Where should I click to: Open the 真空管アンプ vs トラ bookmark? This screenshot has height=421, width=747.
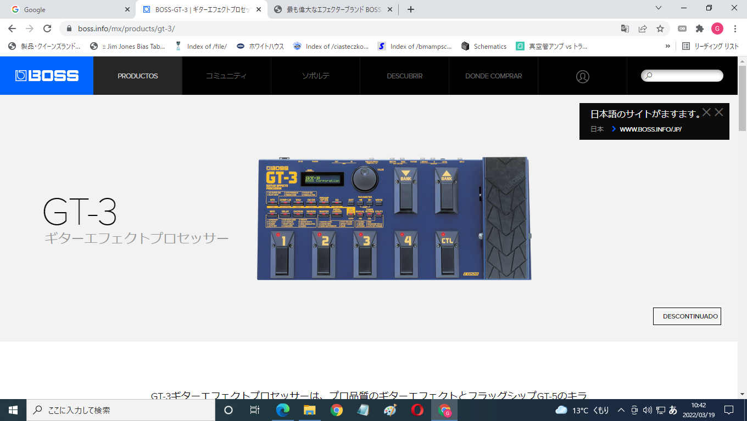click(x=552, y=47)
